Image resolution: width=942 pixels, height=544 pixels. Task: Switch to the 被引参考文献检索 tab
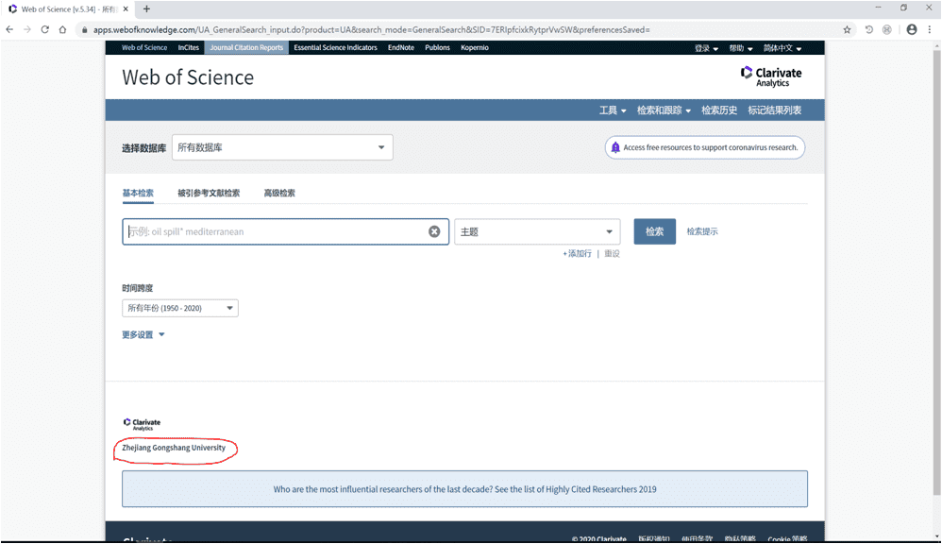click(209, 193)
